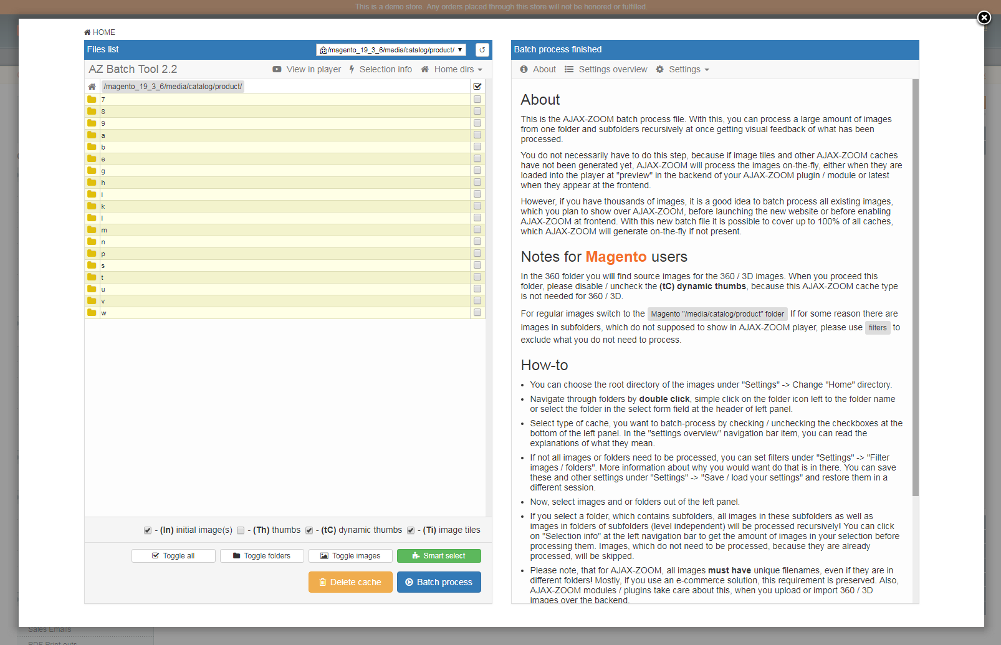Open folder icon for folder 7
Image resolution: width=1001 pixels, height=645 pixels.
coord(92,100)
